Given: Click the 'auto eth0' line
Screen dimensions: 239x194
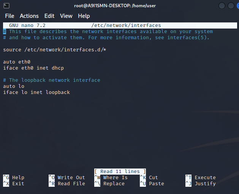Looking at the screenshot, I should tap(17, 62).
